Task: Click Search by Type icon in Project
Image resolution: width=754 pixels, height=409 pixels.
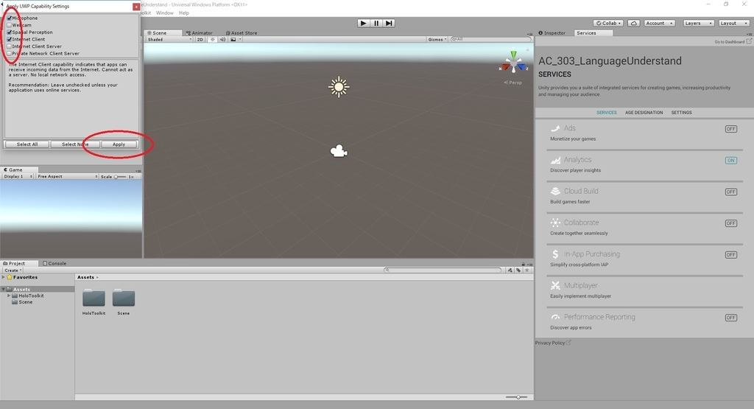Action: coord(510,270)
